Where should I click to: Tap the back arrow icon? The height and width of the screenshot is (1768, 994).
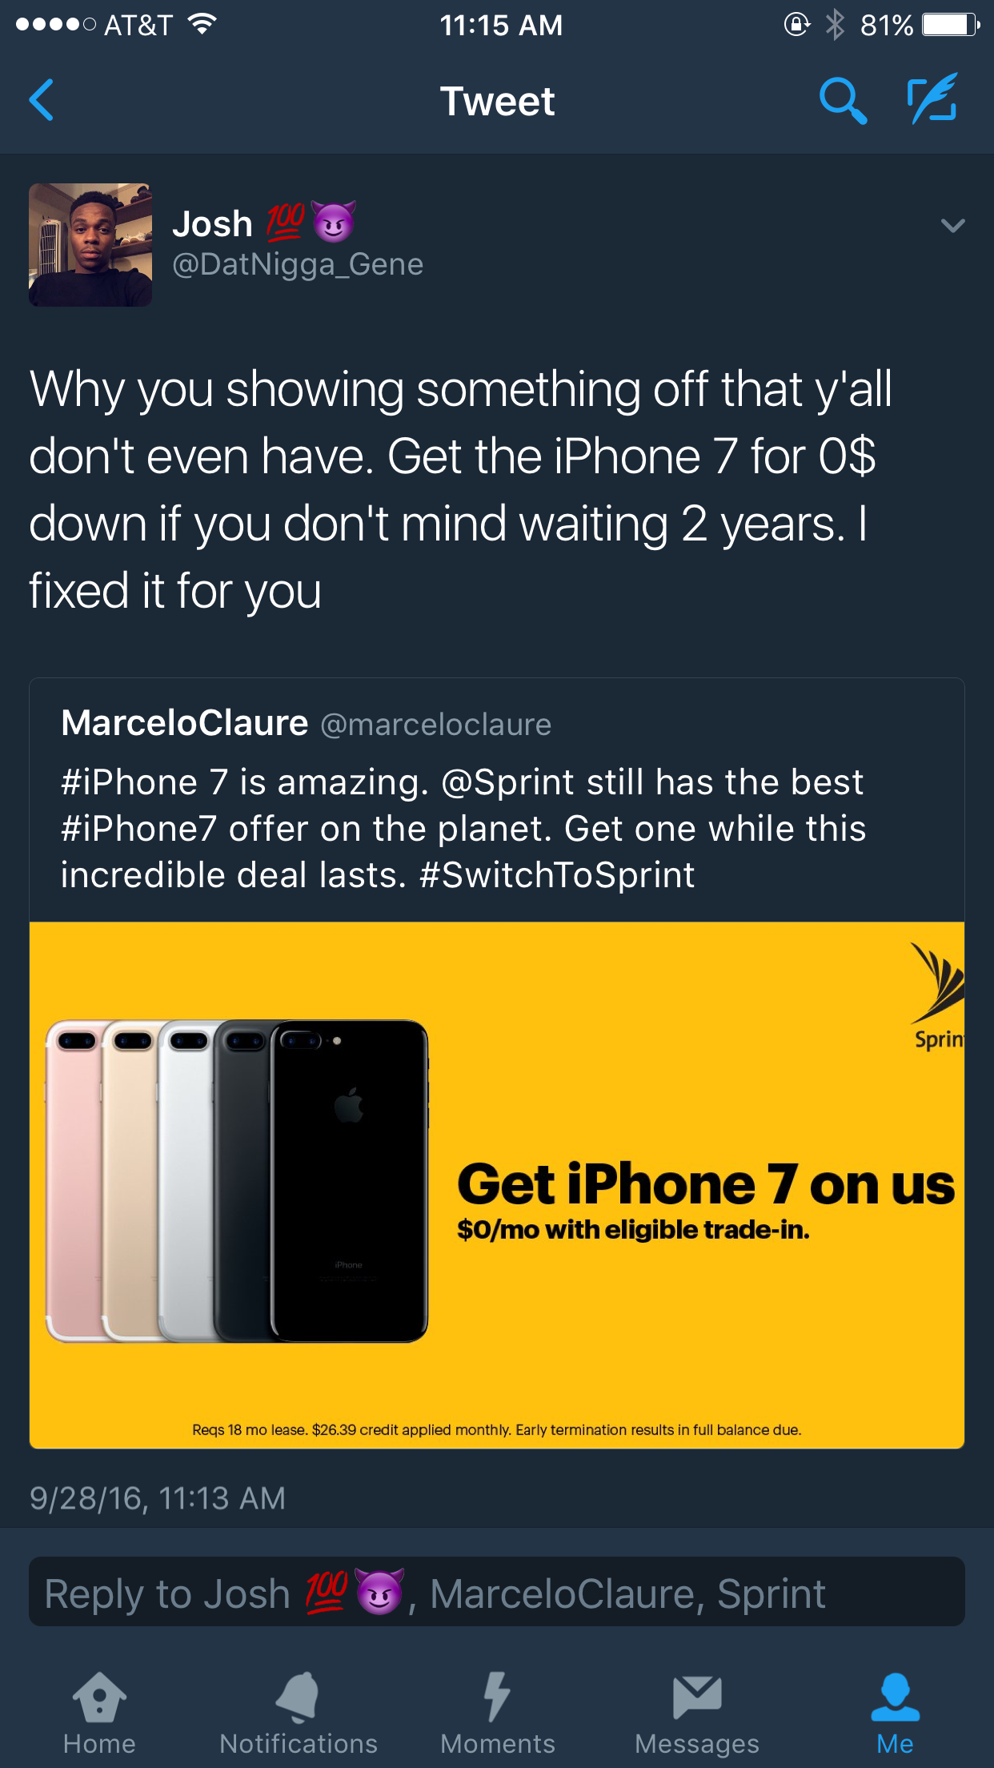coord(42,100)
